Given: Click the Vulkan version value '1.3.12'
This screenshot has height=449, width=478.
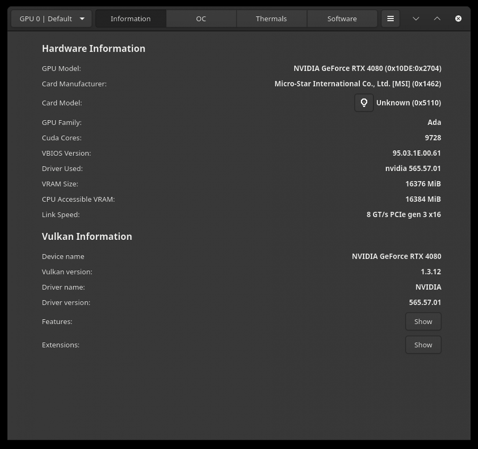Looking at the screenshot, I should (x=431, y=272).
